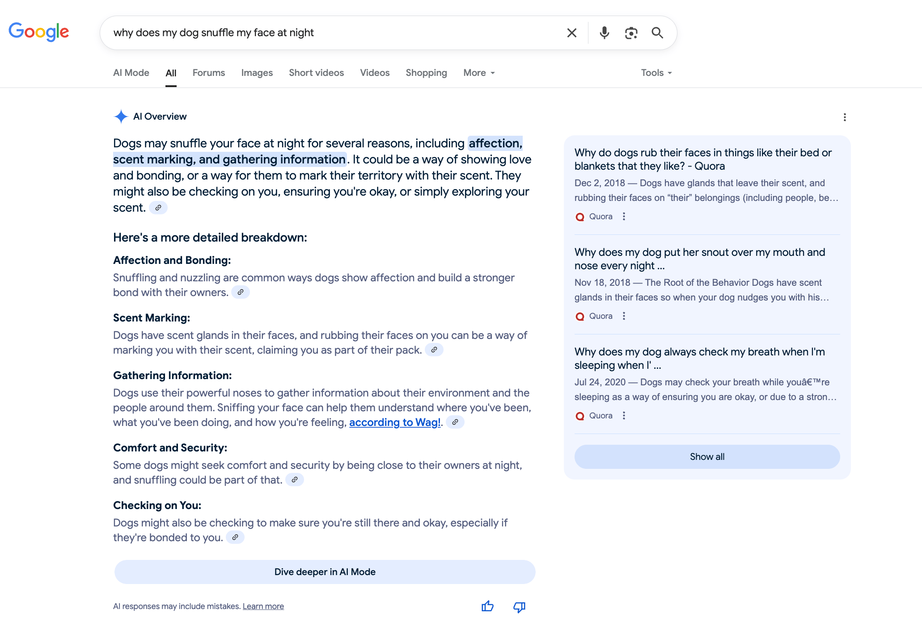Click the AI Overview sparkle icon
The width and height of the screenshot is (922, 626).
click(121, 117)
